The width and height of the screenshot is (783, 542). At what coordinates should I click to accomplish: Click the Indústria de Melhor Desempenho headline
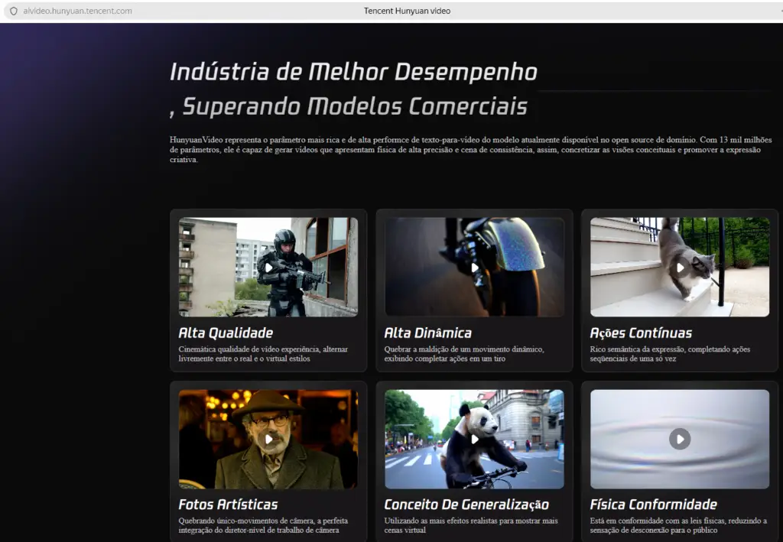click(x=353, y=73)
